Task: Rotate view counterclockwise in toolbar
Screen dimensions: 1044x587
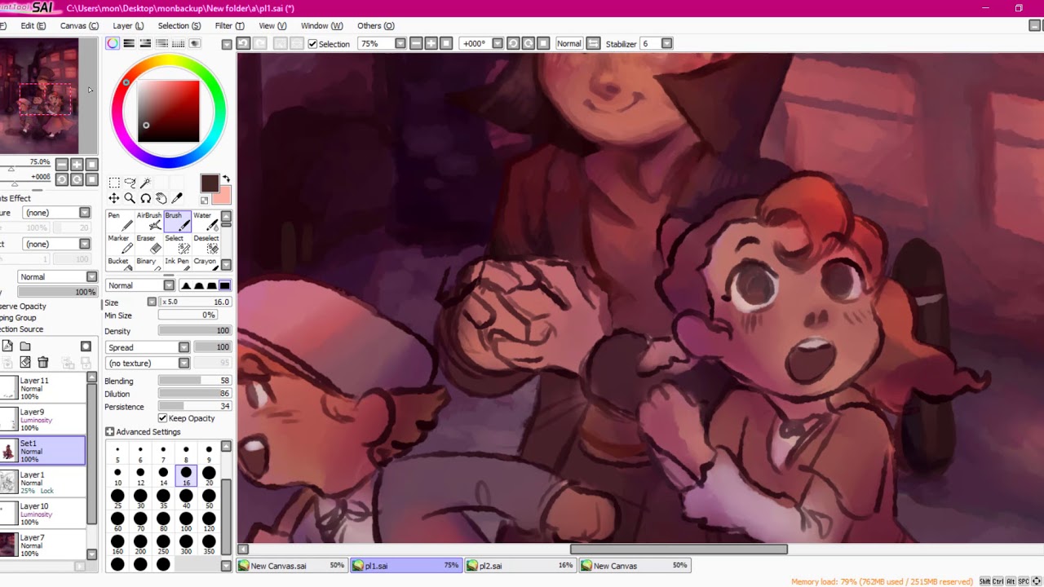Action: pyautogui.click(x=513, y=43)
